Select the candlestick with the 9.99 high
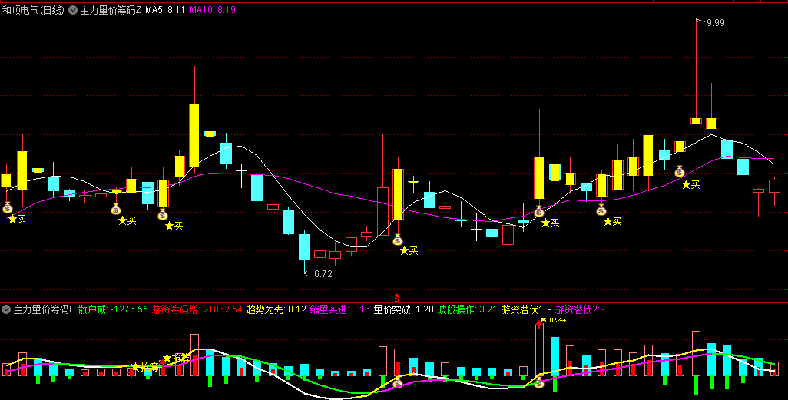Screen dimensions: 788x400 coord(696,71)
